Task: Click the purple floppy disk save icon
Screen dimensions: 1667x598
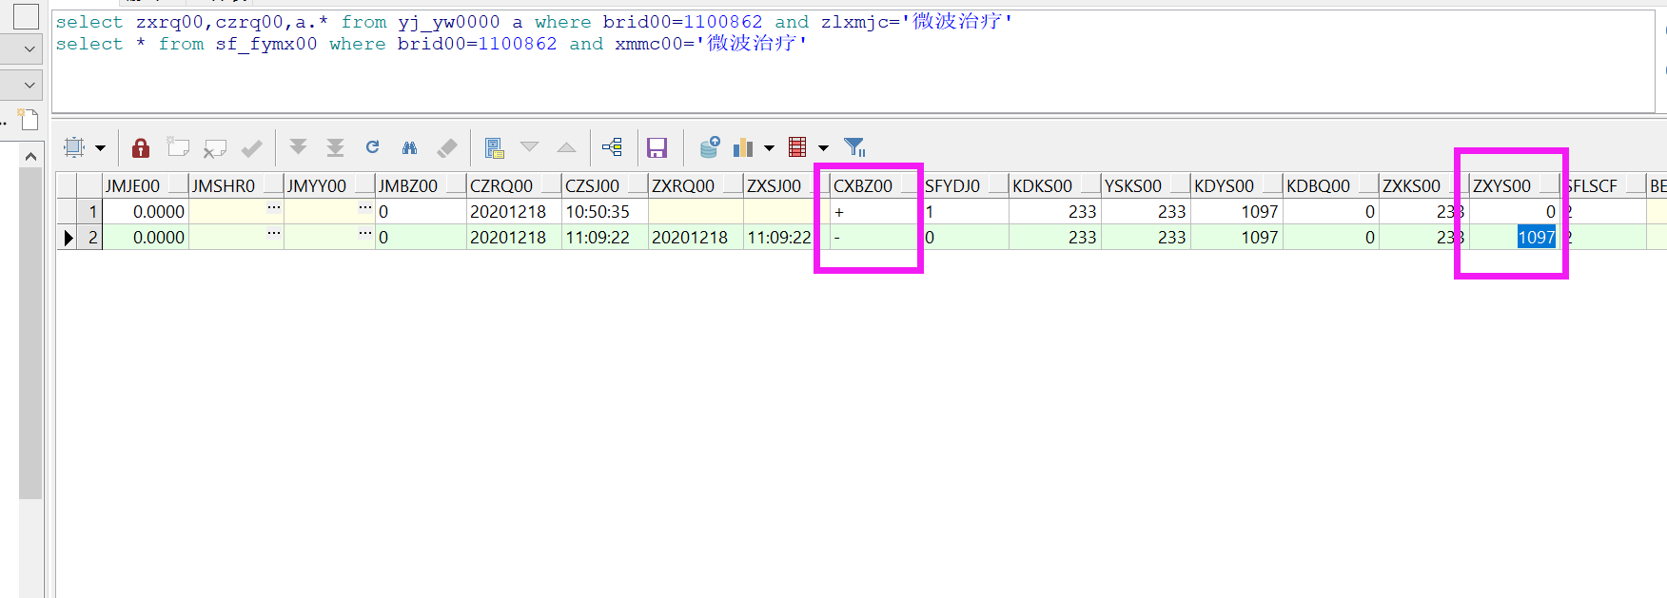Action: coord(657,147)
